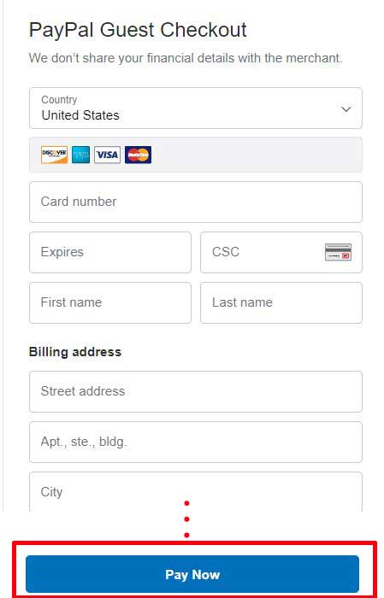Click the Pay Now button

point(192,574)
